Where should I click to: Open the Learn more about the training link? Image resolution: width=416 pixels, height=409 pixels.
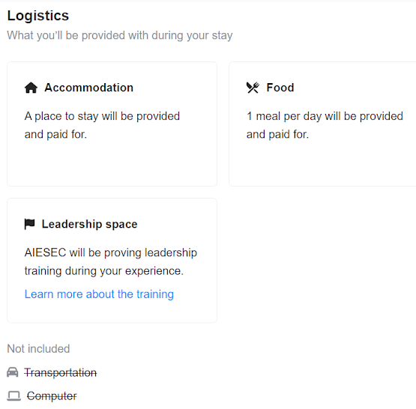point(99,294)
